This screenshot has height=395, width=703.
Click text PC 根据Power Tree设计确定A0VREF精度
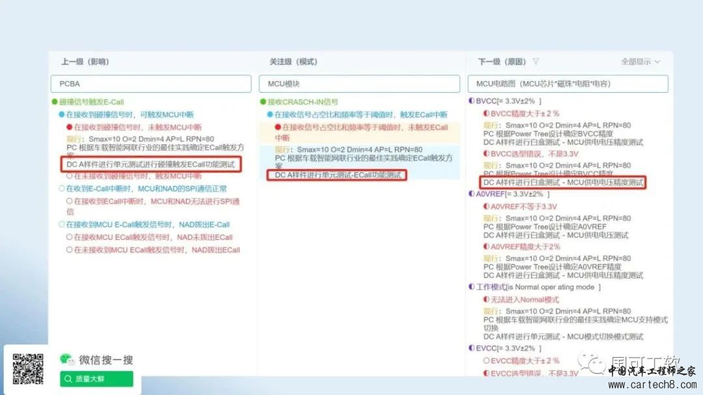553,266
